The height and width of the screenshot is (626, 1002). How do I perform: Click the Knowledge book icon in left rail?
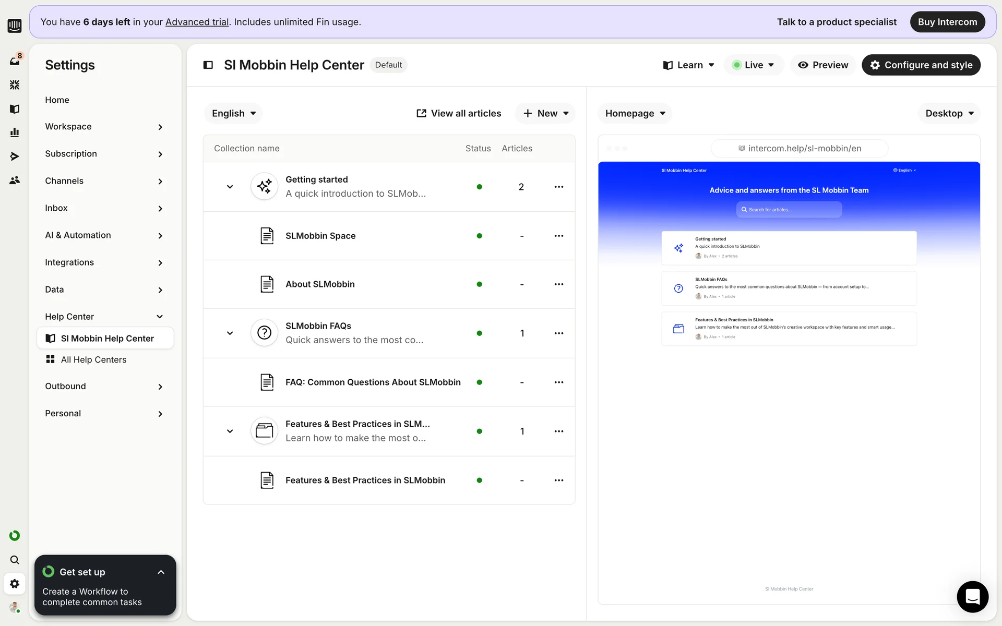[x=15, y=109]
